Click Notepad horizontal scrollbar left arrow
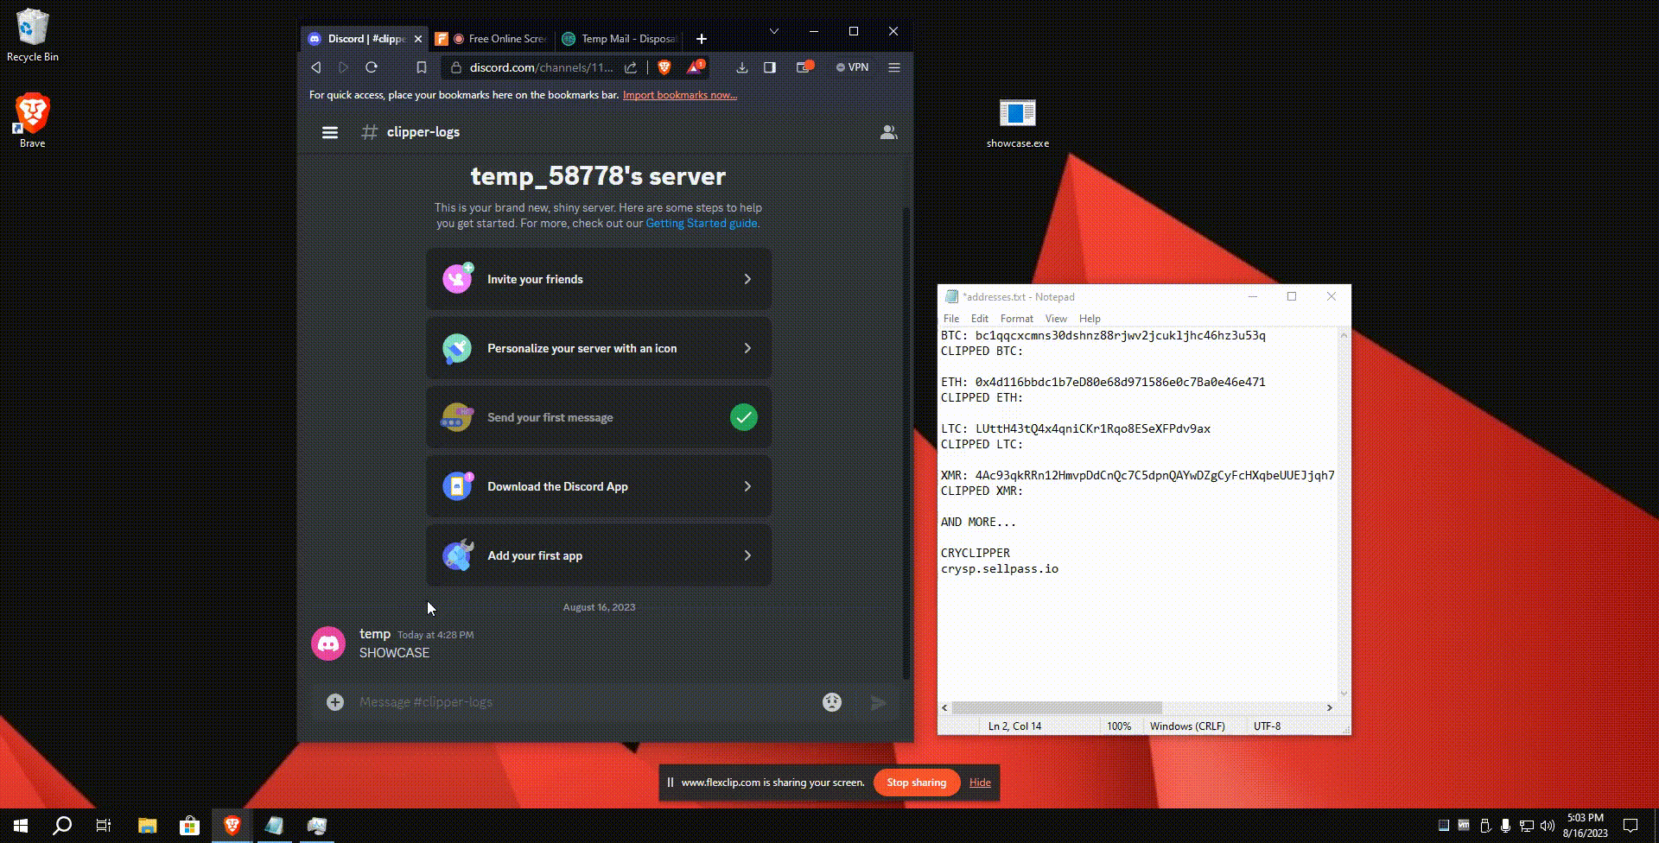Image resolution: width=1659 pixels, height=843 pixels. click(944, 707)
